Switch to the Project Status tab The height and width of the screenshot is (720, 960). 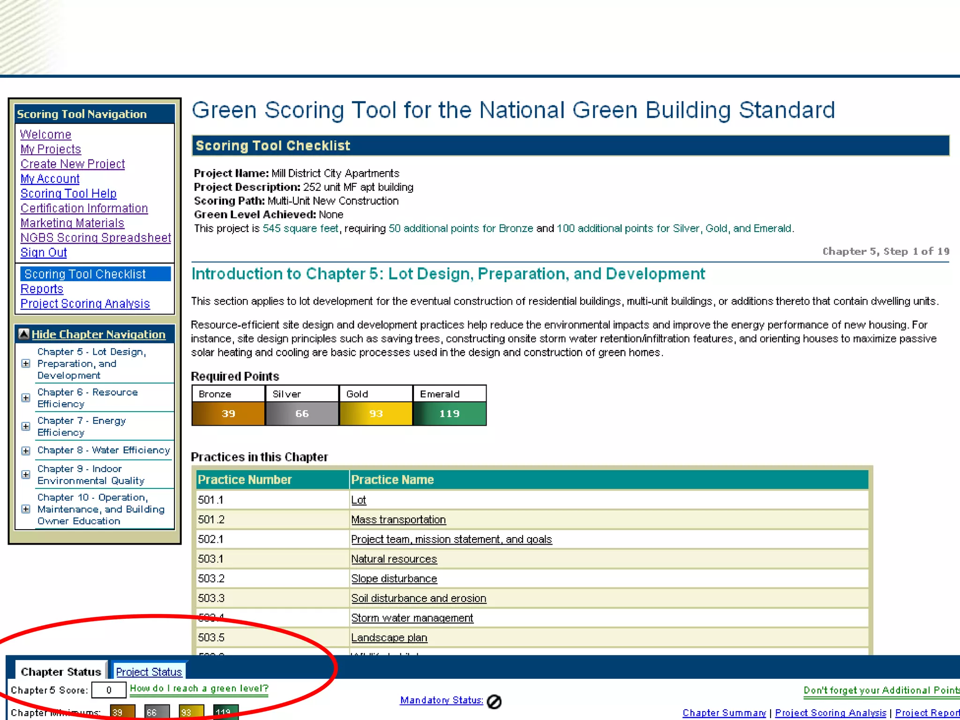[149, 672]
